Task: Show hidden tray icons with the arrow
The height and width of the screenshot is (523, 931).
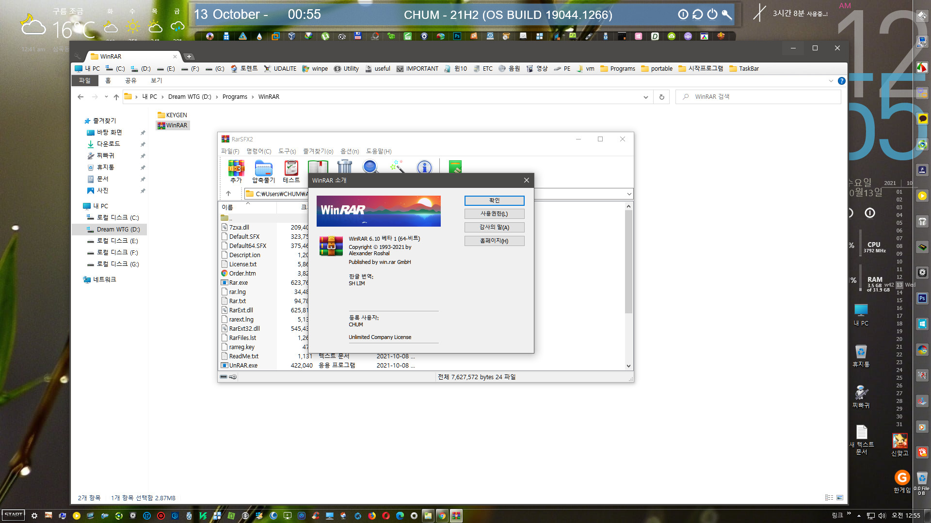Action: click(x=859, y=516)
